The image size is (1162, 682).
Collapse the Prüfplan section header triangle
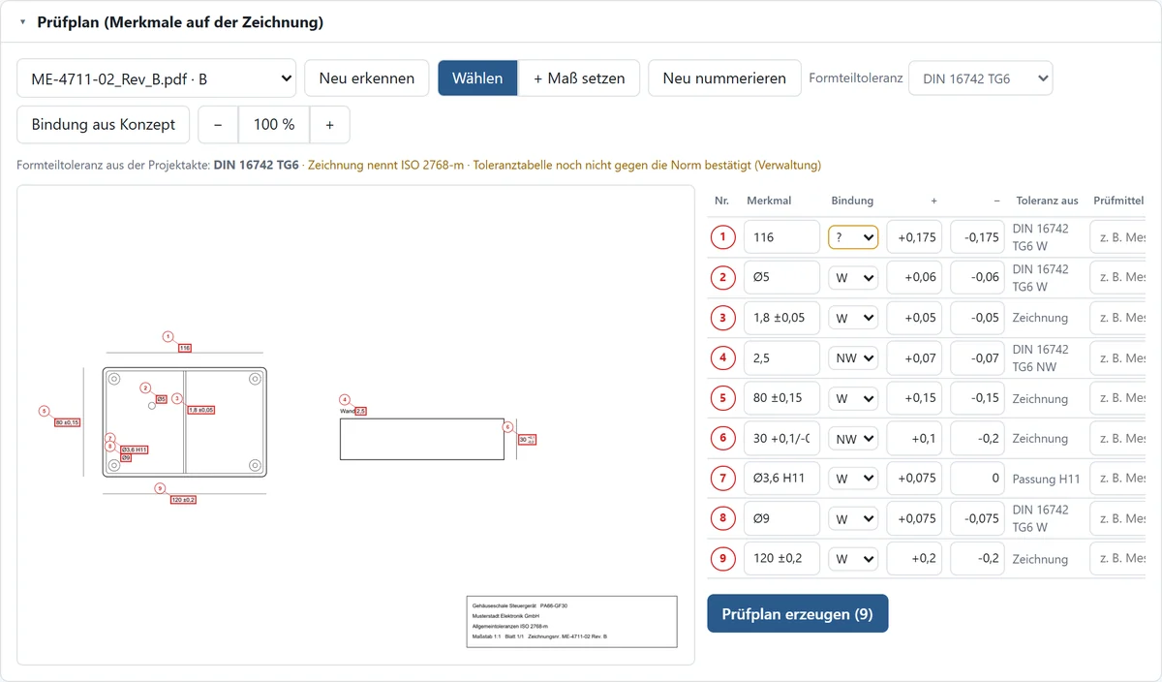22,22
